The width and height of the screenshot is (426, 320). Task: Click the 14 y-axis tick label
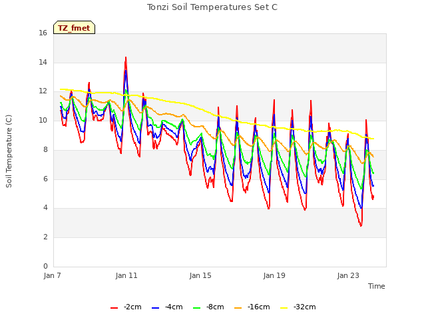[43, 62]
